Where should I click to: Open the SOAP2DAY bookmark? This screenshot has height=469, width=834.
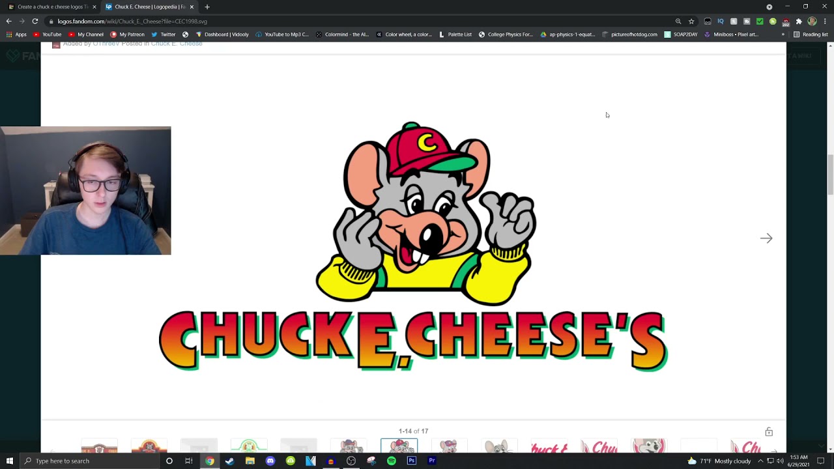pos(681,35)
